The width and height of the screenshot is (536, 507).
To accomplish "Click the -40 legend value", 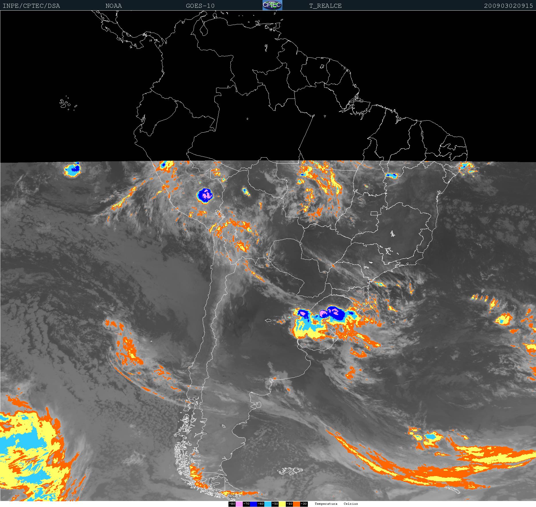I will (289, 504).
